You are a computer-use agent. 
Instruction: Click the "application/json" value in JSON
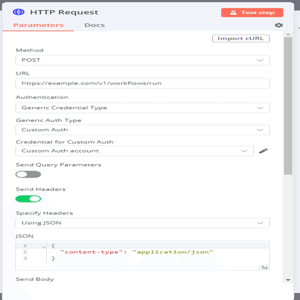pos(172,252)
